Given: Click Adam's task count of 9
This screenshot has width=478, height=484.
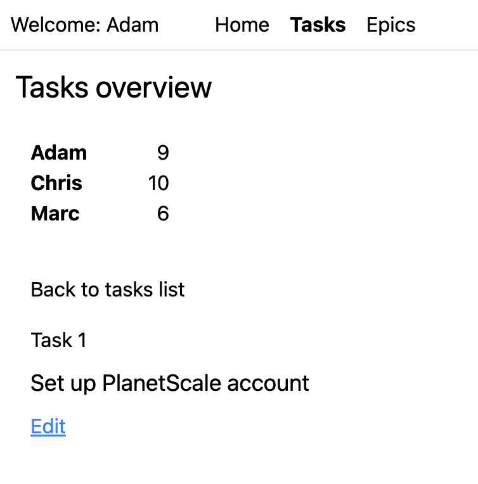Looking at the screenshot, I should pos(163,153).
